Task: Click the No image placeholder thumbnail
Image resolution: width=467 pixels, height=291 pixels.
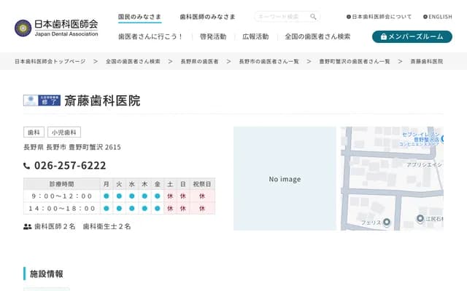Action: (x=284, y=179)
